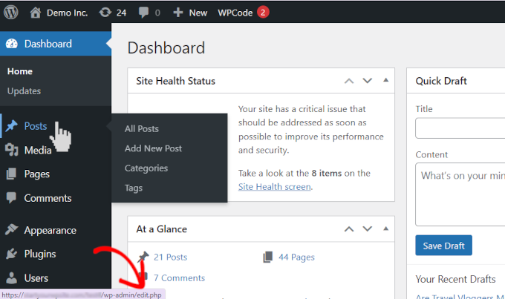Focus the Quick Draft Content text area
505x299 pixels.
click(x=460, y=194)
